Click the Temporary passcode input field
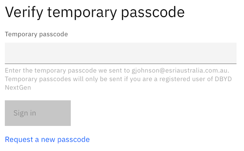The width and height of the screenshot is (244, 151). [x=121, y=53]
